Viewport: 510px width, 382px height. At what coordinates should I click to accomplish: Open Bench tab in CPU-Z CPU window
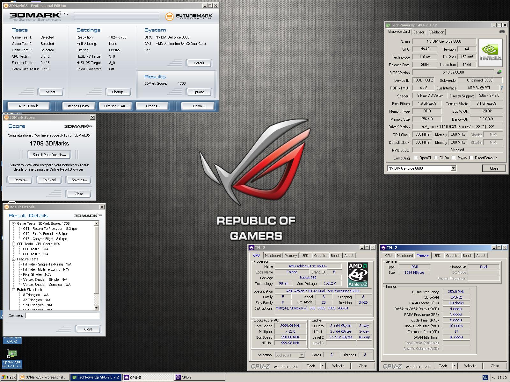[335, 256]
